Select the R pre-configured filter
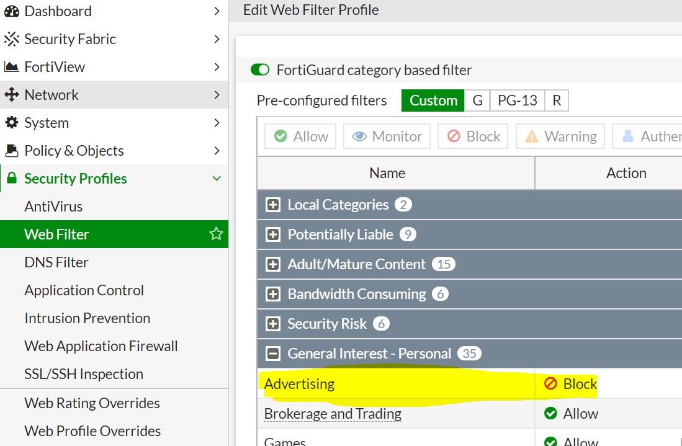 click(x=557, y=100)
